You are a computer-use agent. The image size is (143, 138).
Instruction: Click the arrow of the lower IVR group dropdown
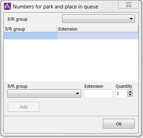coord(77,93)
